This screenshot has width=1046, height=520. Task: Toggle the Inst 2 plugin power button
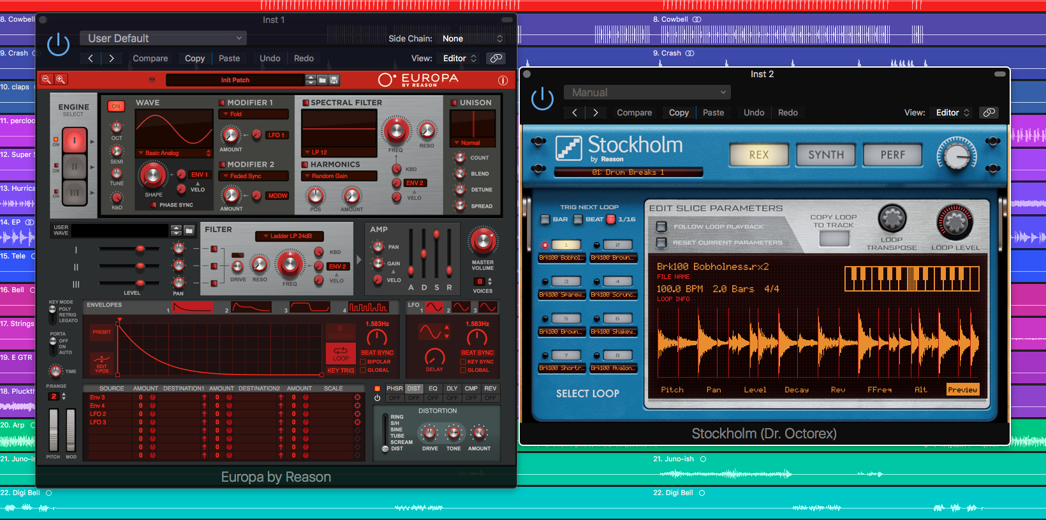click(542, 98)
